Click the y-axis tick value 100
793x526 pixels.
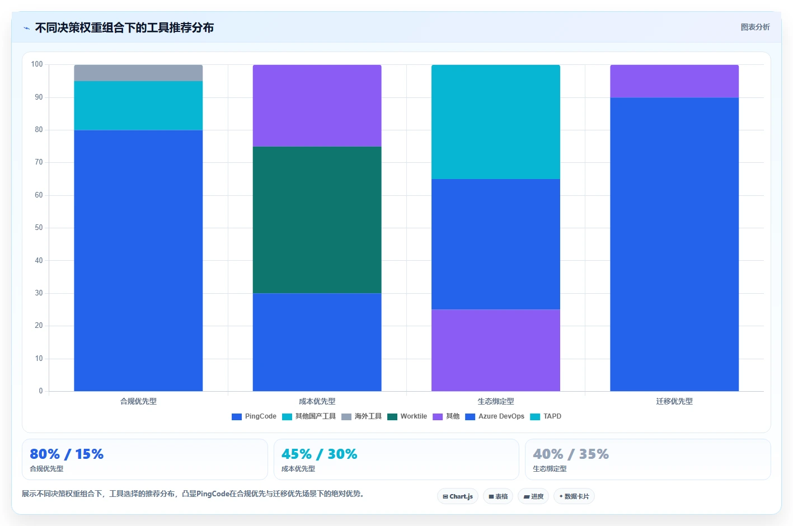point(37,64)
